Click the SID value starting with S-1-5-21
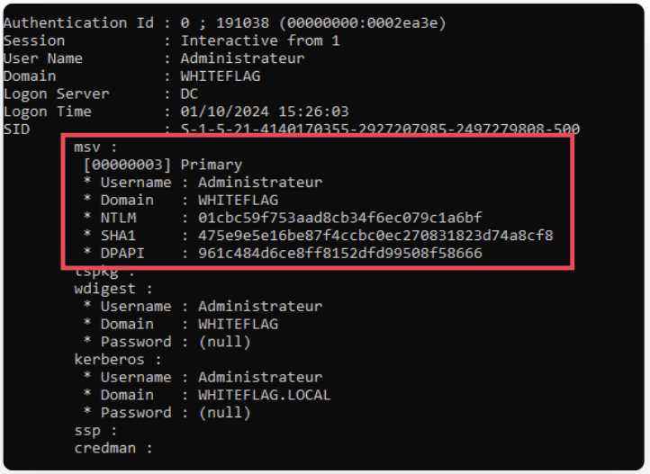650x474 pixels. tap(380, 130)
